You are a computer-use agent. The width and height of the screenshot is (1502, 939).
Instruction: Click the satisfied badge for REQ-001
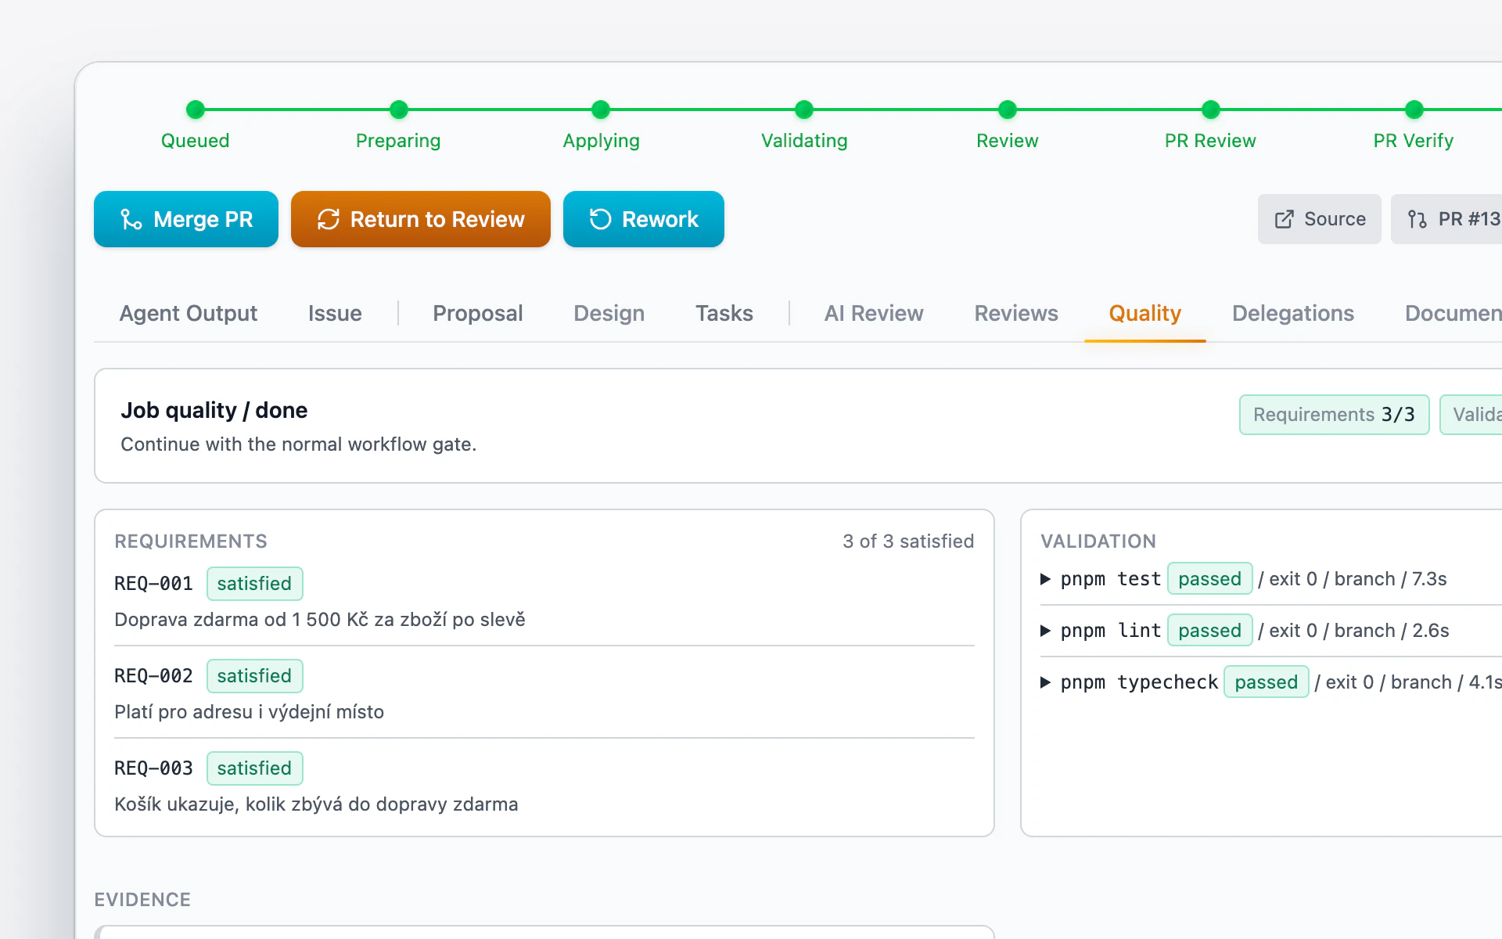(x=254, y=584)
